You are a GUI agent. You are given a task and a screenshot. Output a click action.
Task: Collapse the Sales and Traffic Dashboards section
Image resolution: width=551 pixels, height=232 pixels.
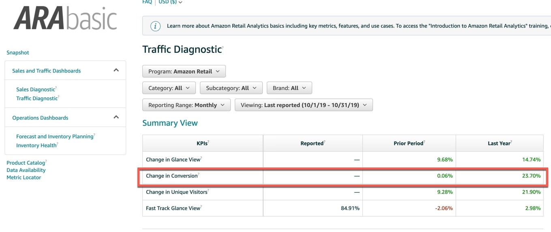tap(116, 71)
